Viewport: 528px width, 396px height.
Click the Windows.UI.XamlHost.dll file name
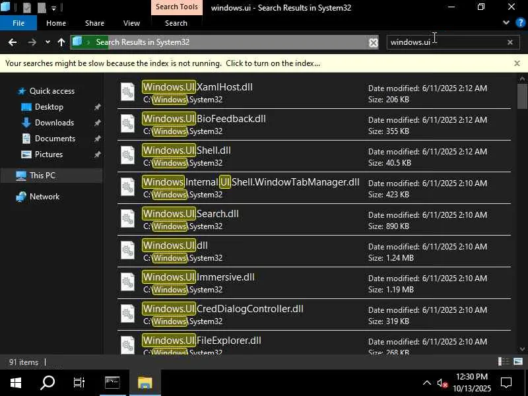click(x=197, y=87)
